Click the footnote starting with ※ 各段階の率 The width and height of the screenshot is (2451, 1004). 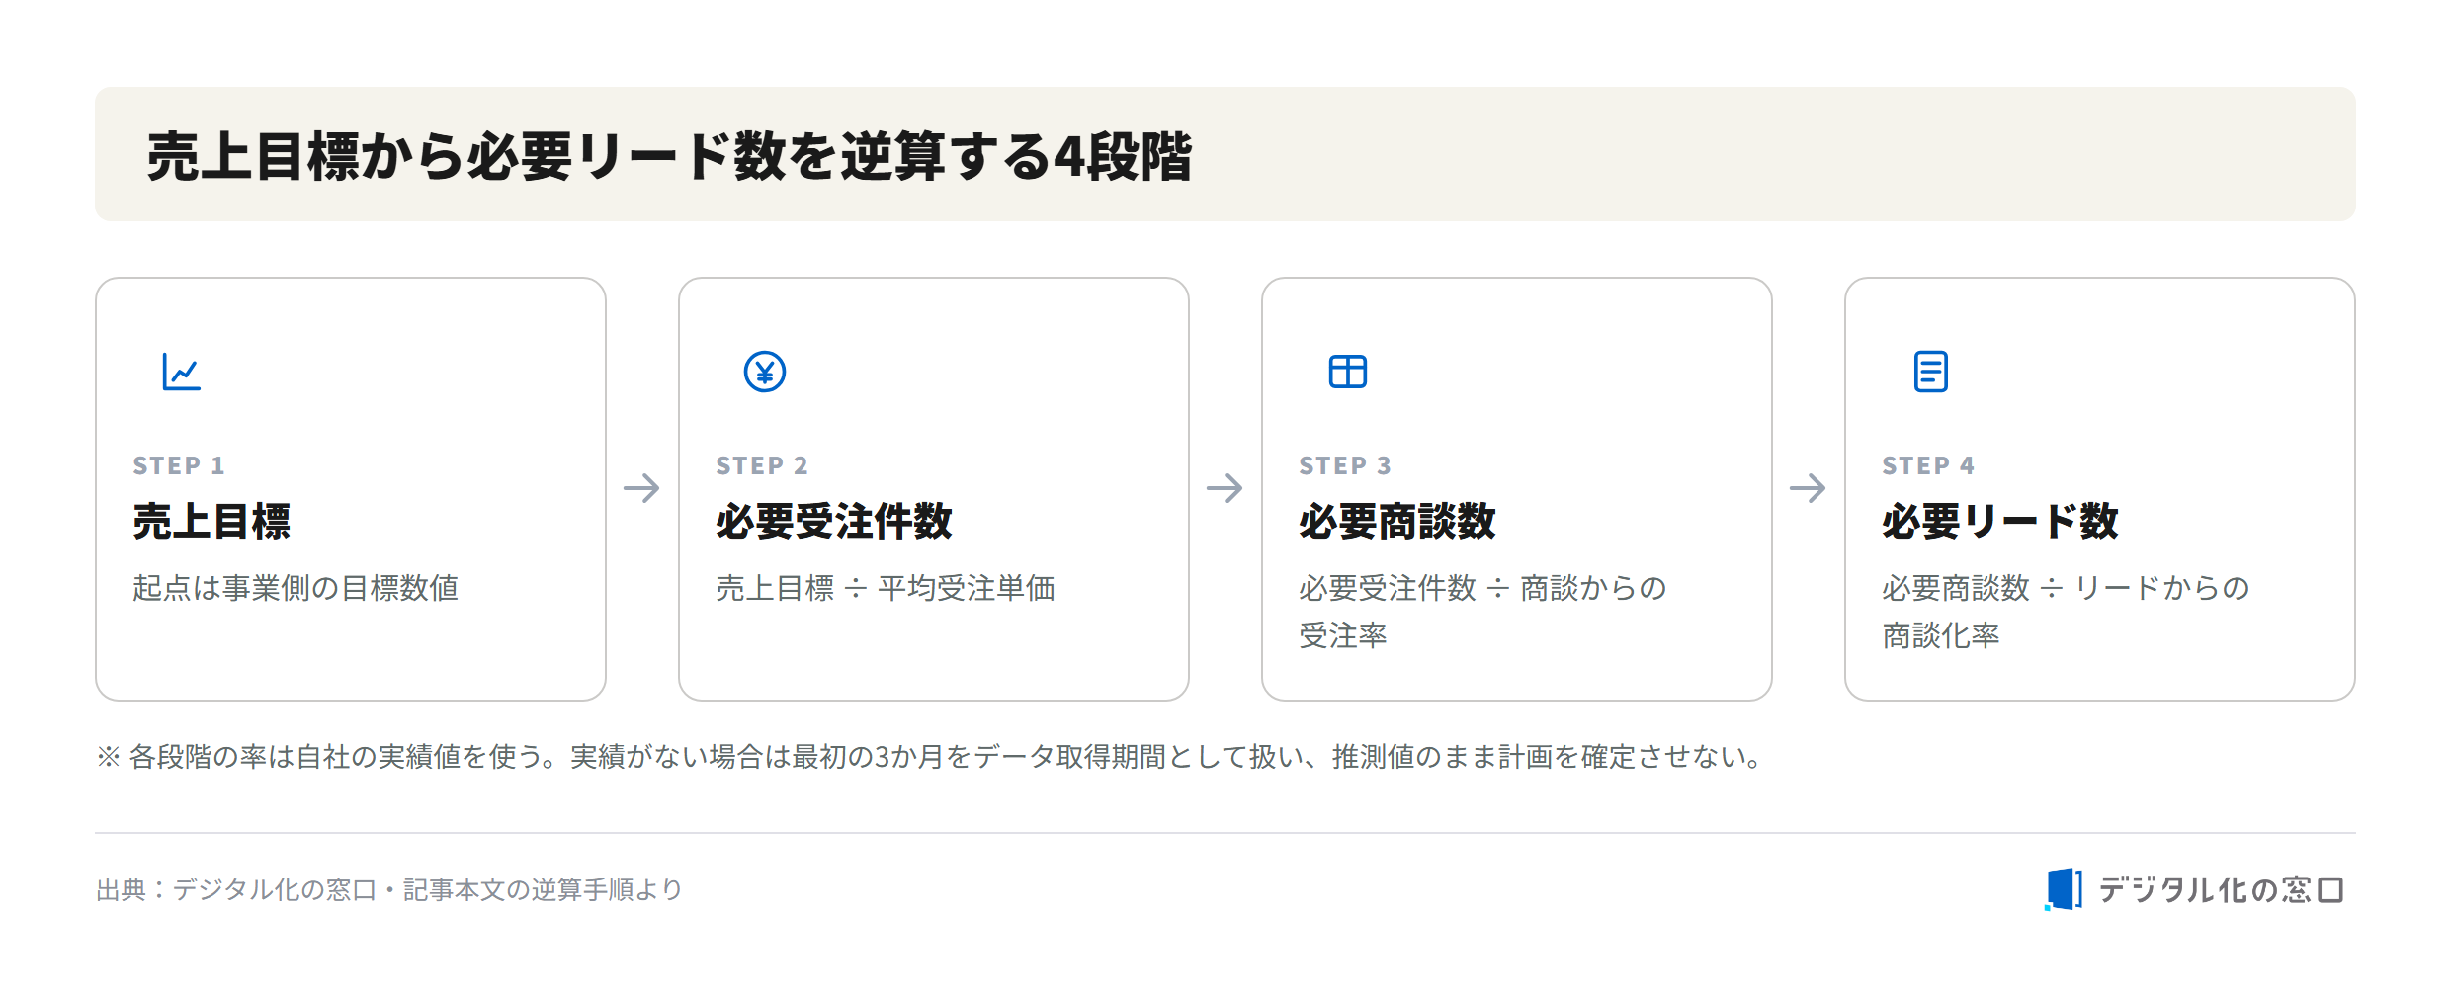930,757
